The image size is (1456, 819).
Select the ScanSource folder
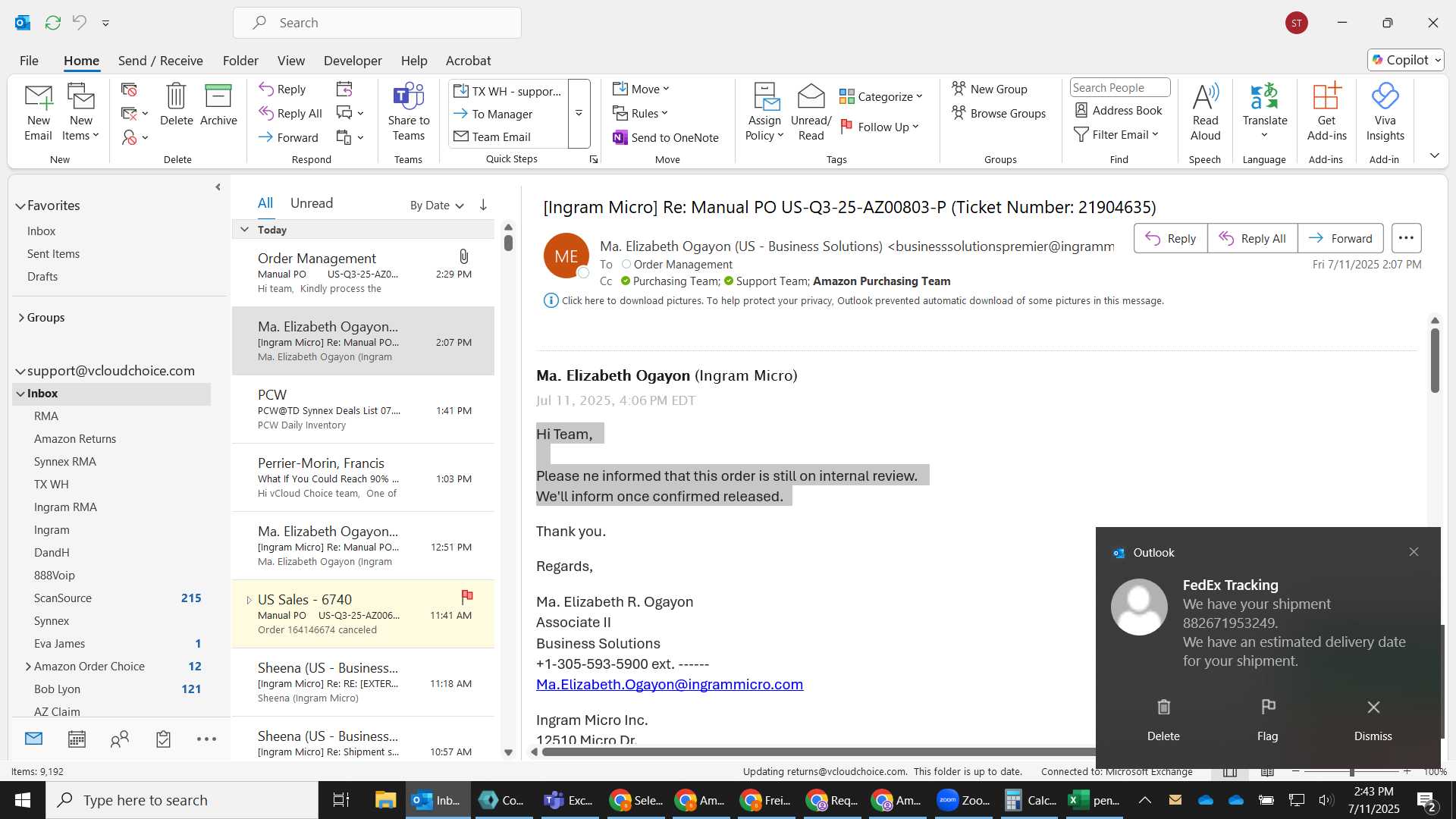(63, 598)
